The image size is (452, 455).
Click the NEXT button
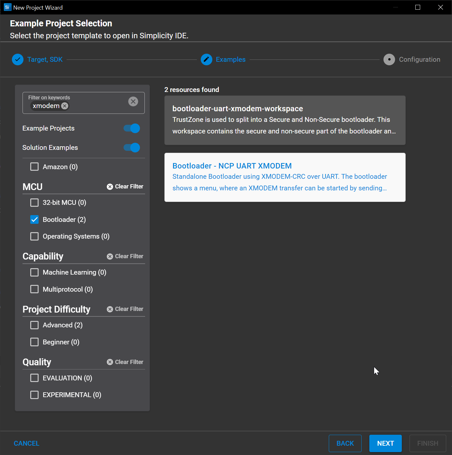pyautogui.click(x=385, y=443)
